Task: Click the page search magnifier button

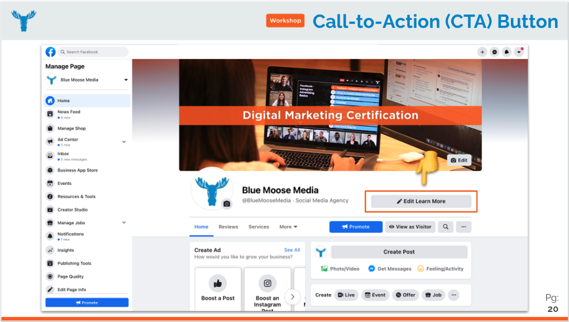Action: (446, 227)
